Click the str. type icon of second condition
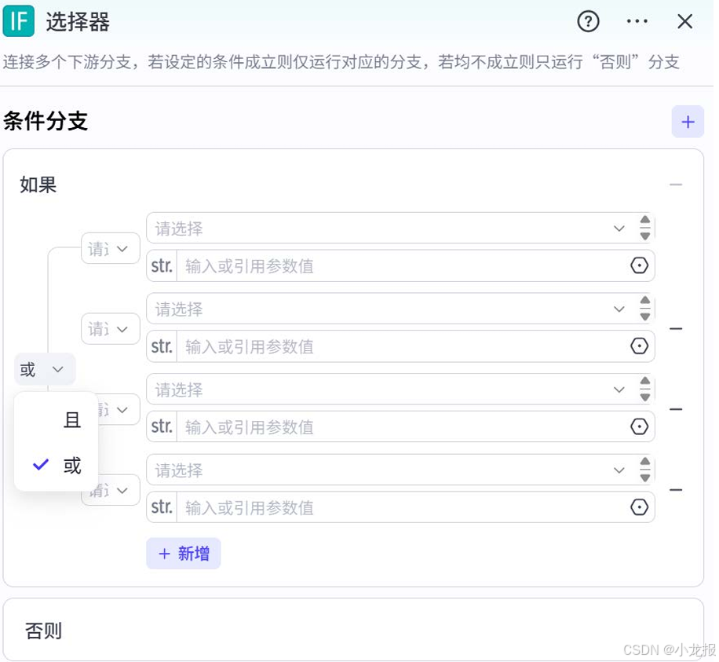This screenshot has width=719, height=662. click(x=161, y=346)
